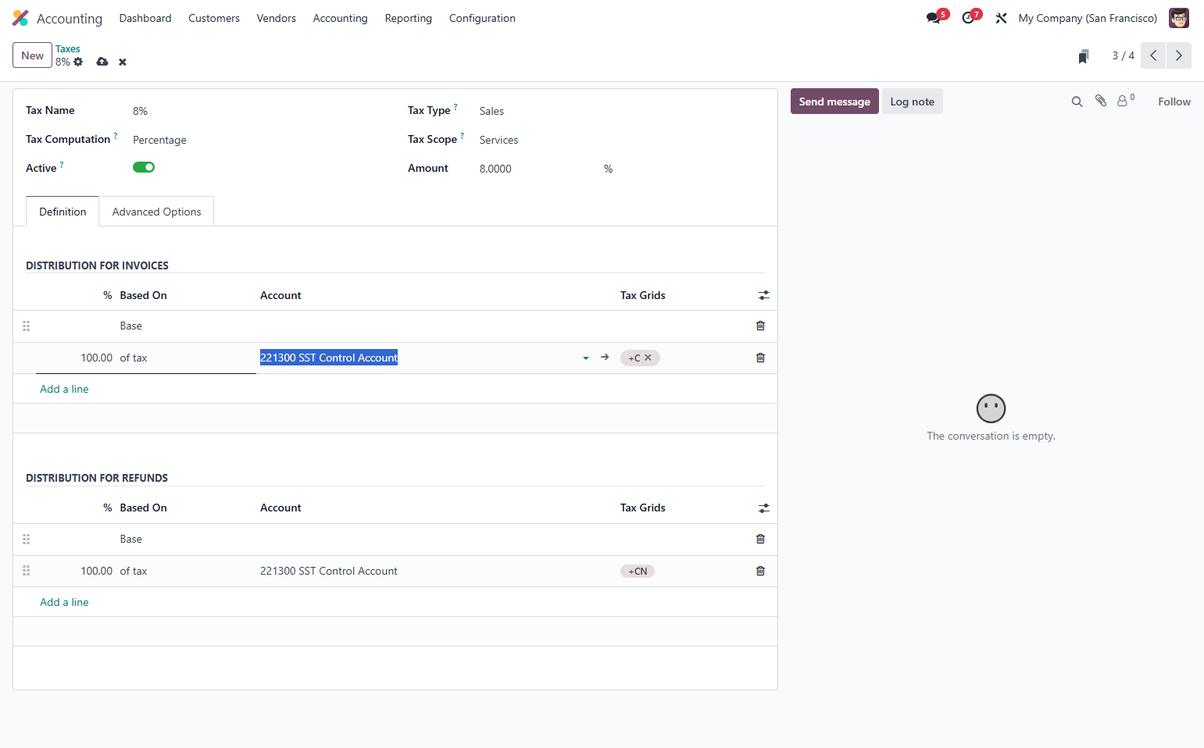Save the record manually with cloud icon

tap(102, 62)
